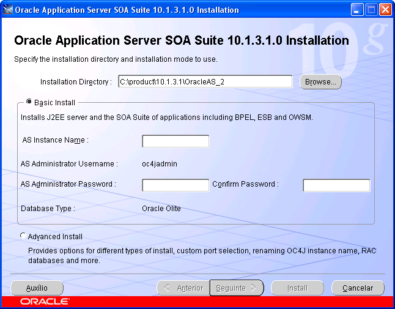Click into the Installation Directory field
The image size is (395, 309).
coord(205,82)
